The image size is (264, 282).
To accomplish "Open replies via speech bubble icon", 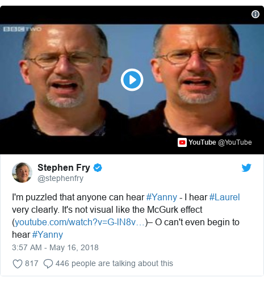I will coord(48,263).
